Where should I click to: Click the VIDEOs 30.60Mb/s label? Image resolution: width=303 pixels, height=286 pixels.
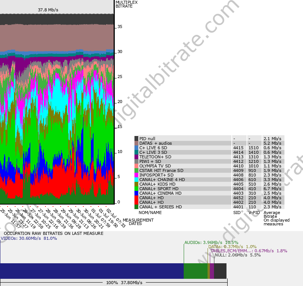tap(29, 238)
